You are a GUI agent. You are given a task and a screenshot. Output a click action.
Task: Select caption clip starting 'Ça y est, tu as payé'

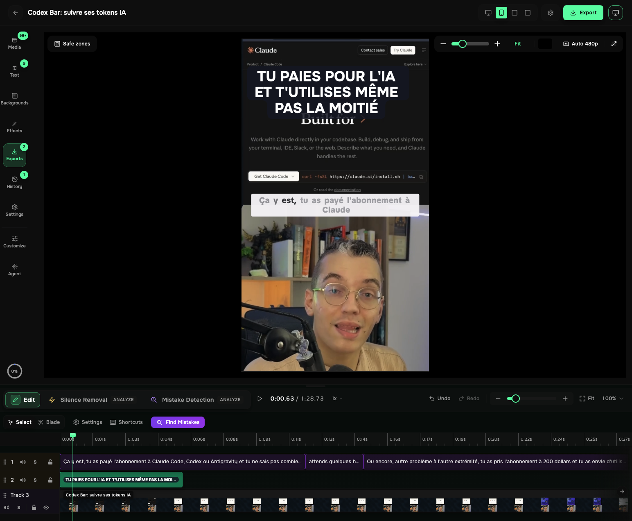(x=183, y=462)
